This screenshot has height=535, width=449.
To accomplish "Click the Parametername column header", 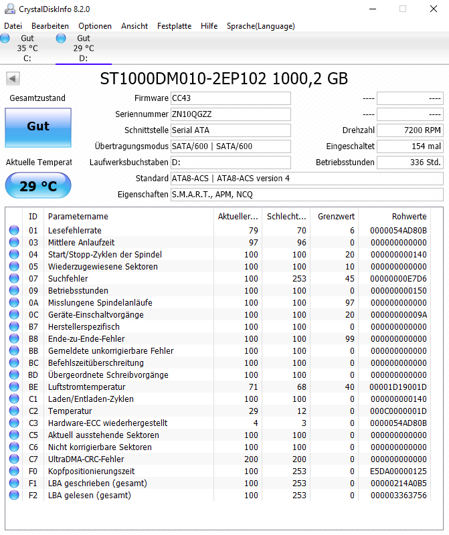I will point(128,216).
